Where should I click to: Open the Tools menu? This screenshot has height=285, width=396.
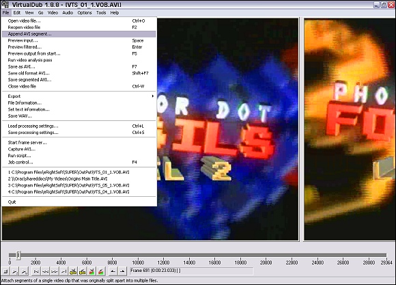(101, 13)
